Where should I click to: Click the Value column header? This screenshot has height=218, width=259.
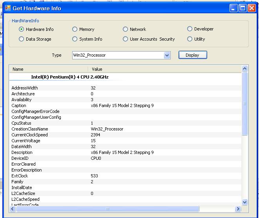coord(165,69)
